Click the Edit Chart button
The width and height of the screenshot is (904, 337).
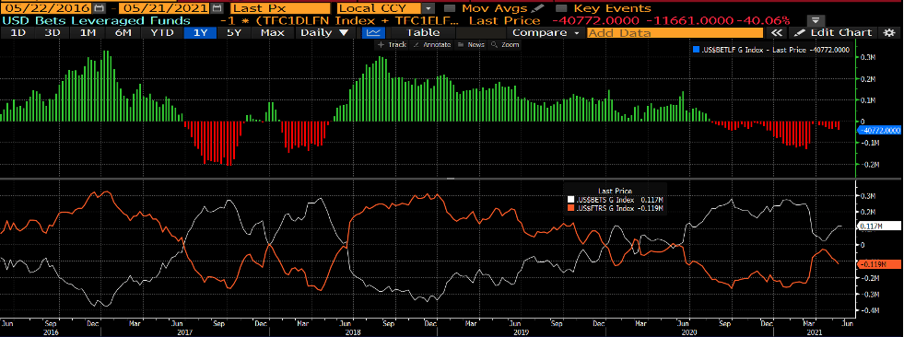pyautogui.click(x=833, y=33)
